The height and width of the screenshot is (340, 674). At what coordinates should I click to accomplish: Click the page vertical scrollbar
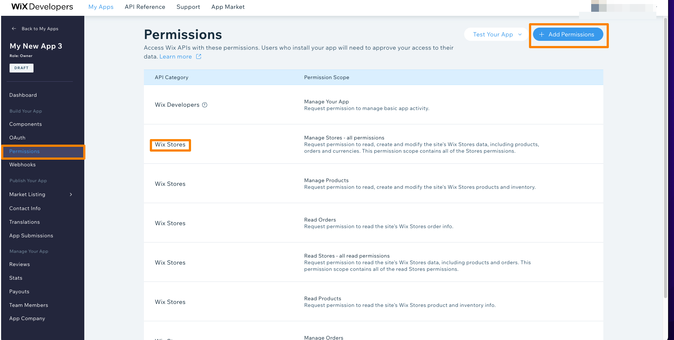tap(665, 158)
